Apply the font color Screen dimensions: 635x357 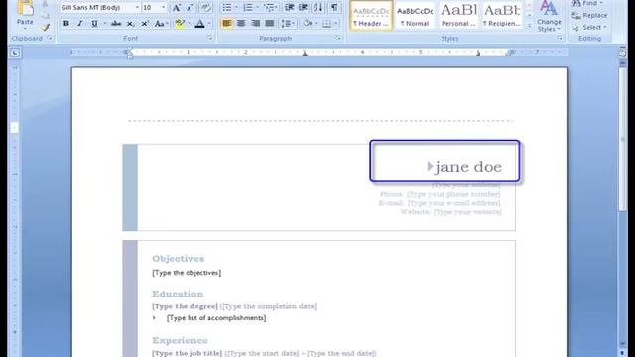(x=199, y=24)
